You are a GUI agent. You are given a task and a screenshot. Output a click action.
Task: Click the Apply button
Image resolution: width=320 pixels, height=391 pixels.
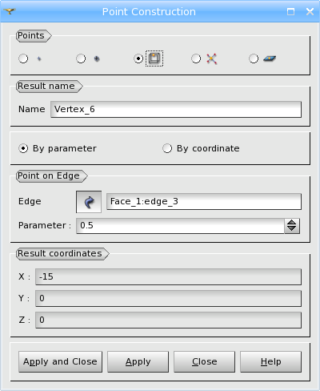point(138,361)
